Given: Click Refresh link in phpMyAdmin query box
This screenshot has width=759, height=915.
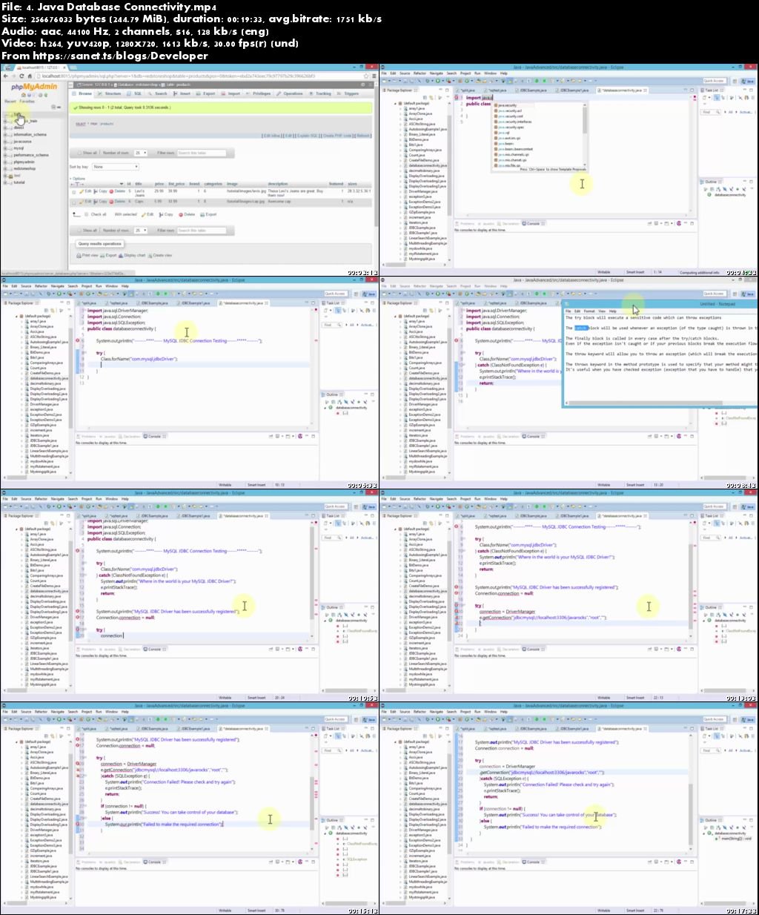Looking at the screenshot, I should pos(363,136).
